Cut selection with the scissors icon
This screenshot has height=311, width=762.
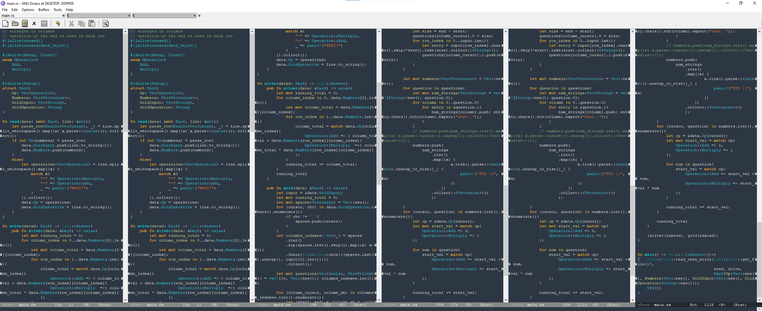point(71,23)
